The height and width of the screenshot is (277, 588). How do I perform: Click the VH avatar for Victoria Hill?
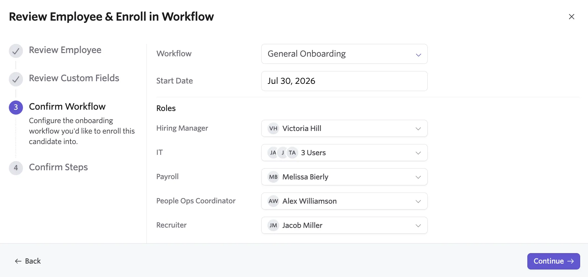[x=273, y=128]
